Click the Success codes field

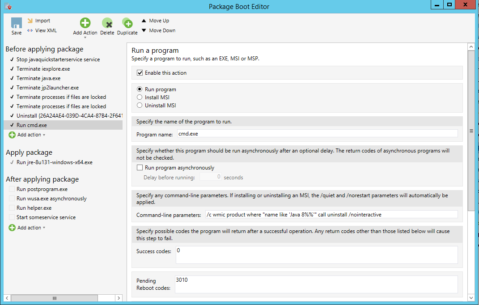click(x=317, y=254)
